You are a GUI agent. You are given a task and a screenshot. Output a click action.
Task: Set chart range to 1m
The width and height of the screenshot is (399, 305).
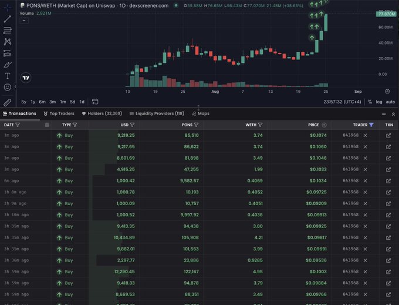click(63, 102)
